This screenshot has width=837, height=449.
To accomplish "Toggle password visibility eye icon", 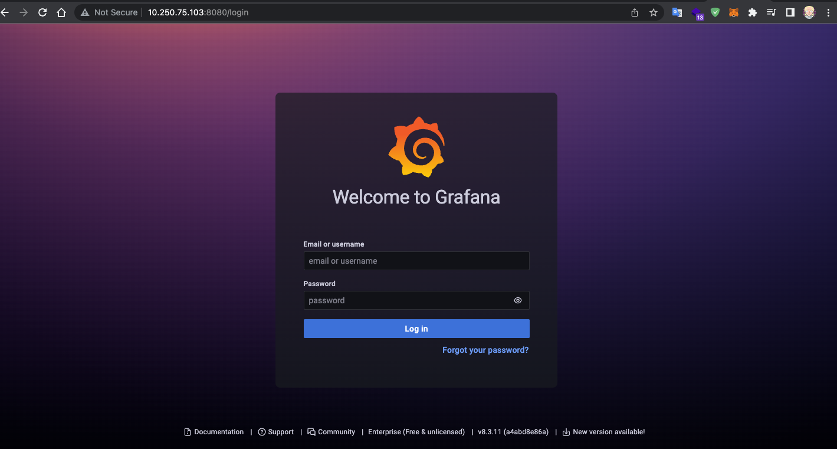I will coord(518,300).
